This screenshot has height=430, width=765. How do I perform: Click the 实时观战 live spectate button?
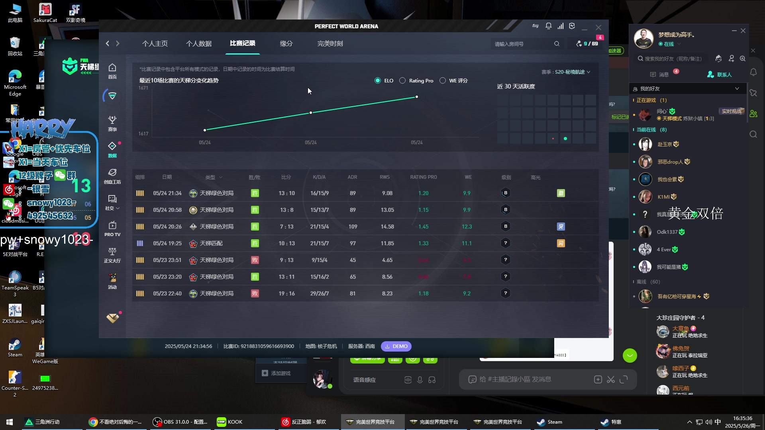coord(732,111)
